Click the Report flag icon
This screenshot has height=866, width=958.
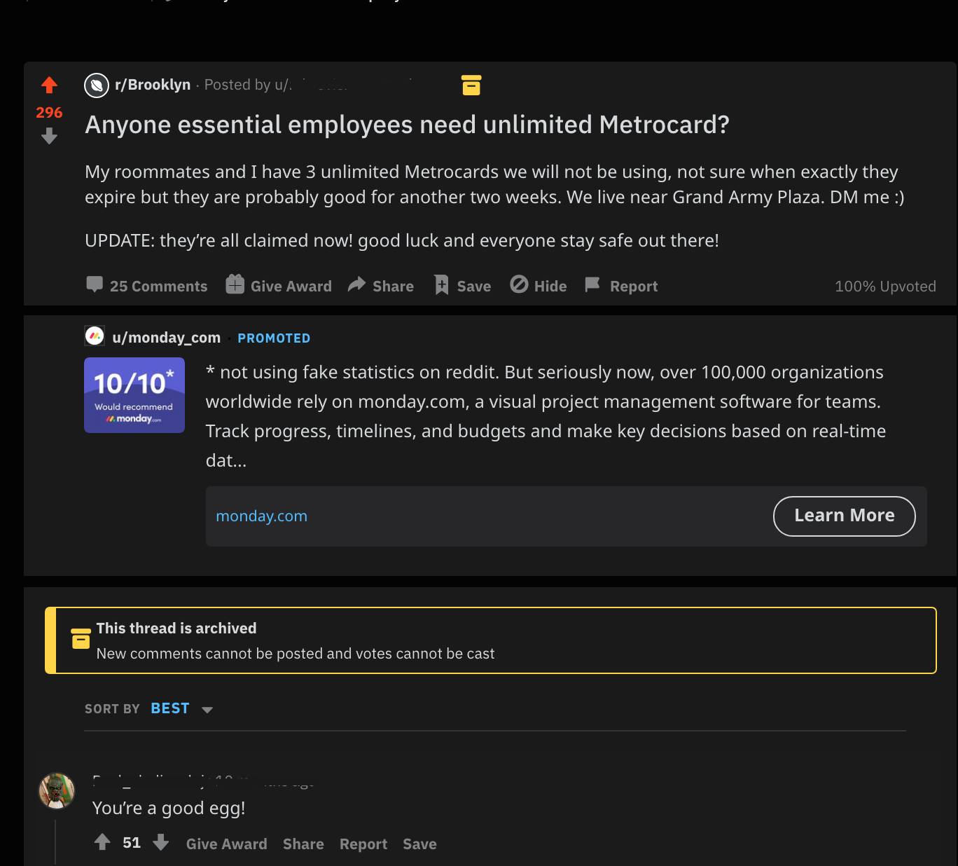[592, 284]
